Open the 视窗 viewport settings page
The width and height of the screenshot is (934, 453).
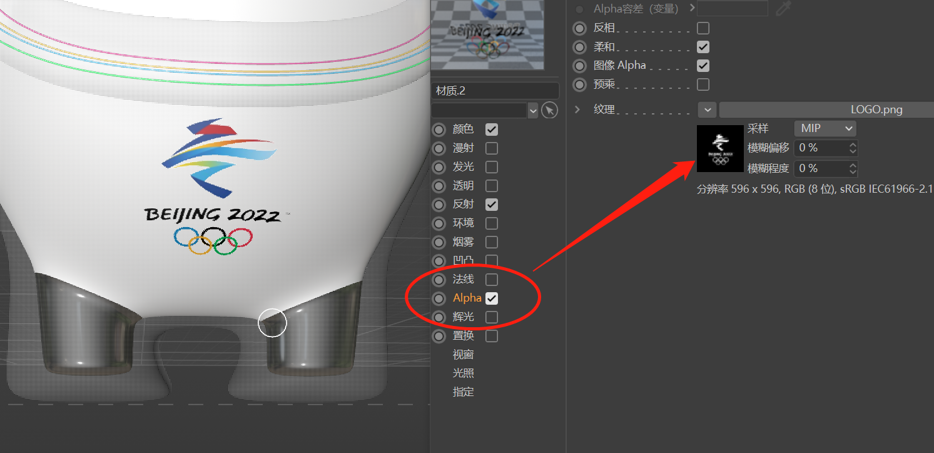[x=464, y=355]
